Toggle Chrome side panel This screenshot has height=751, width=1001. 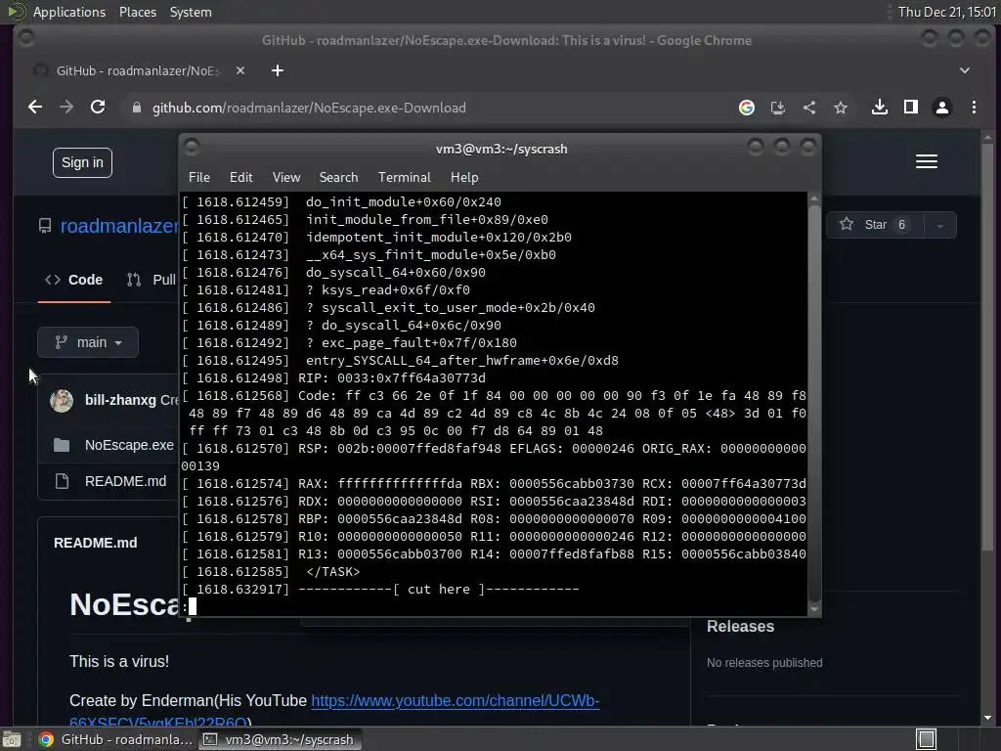tap(911, 108)
